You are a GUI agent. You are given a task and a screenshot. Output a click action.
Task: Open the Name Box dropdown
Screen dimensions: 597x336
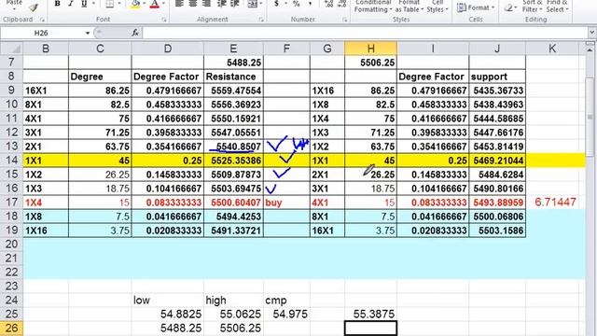pos(88,33)
